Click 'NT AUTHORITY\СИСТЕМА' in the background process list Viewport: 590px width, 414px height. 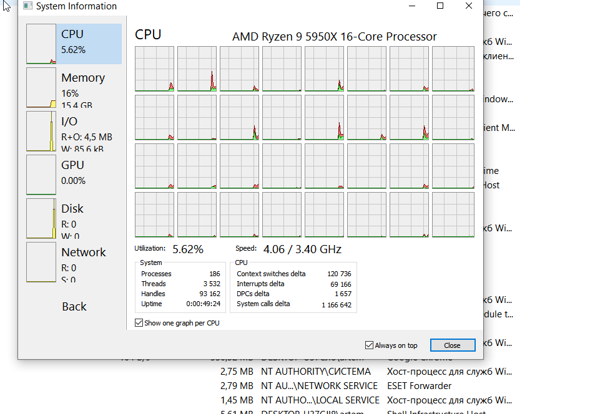tap(316, 372)
